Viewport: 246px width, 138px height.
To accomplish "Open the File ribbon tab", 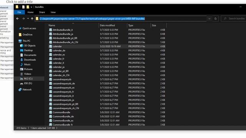I will pyautogui.click(x=19, y=12).
